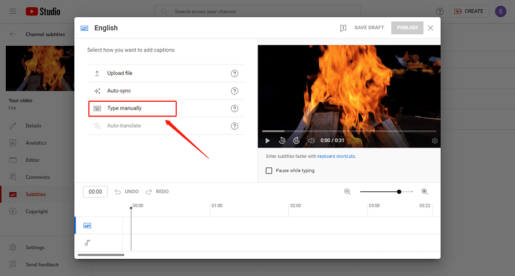
Task: Open help for Auto-translate
Action: [x=235, y=126]
